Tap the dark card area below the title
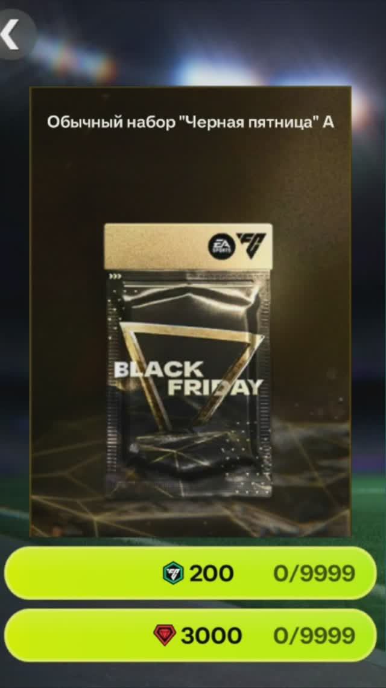The width and height of the screenshot is (386, 688). (191, 176)
